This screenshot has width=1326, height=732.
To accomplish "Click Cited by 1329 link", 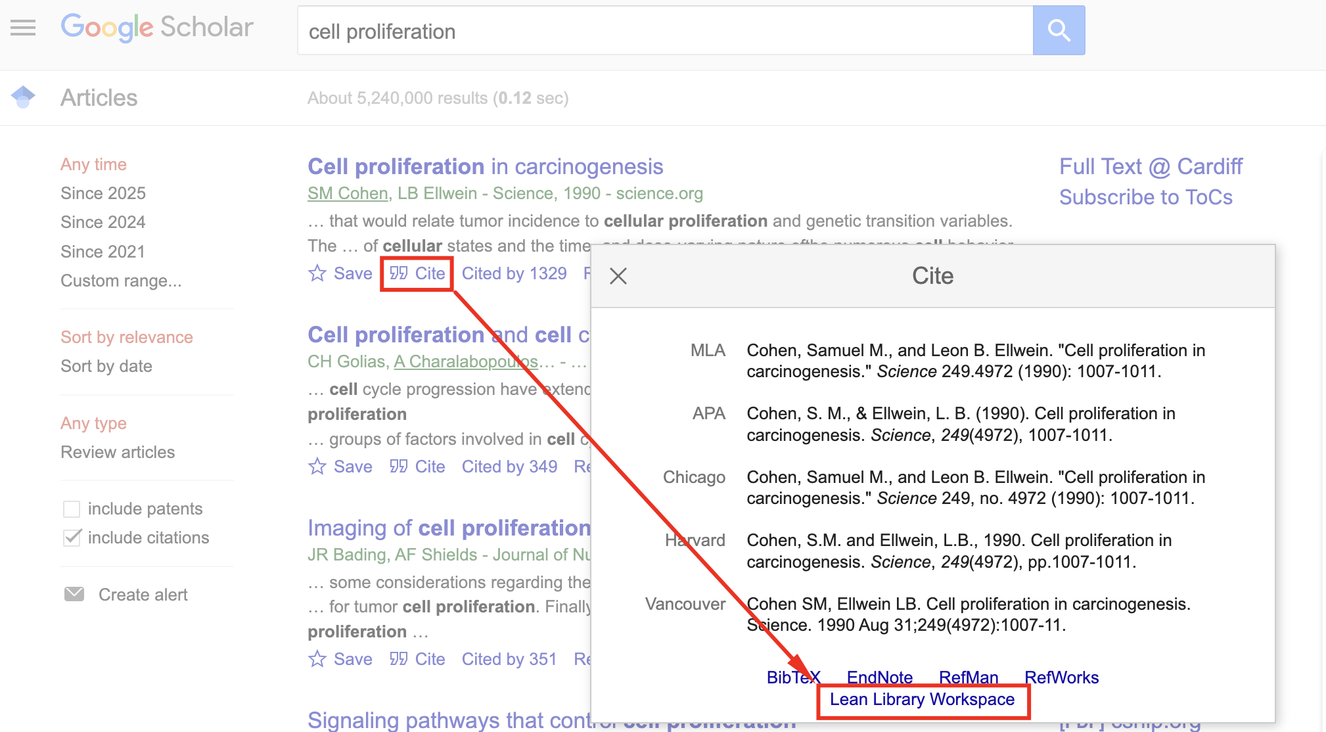I will click(x=514, y=273).
